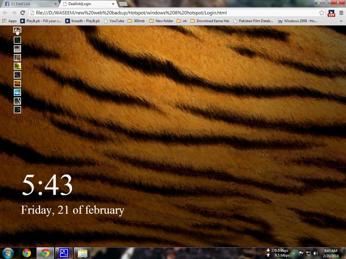Open the Apps bookmark shortcut

coord(9,21)
